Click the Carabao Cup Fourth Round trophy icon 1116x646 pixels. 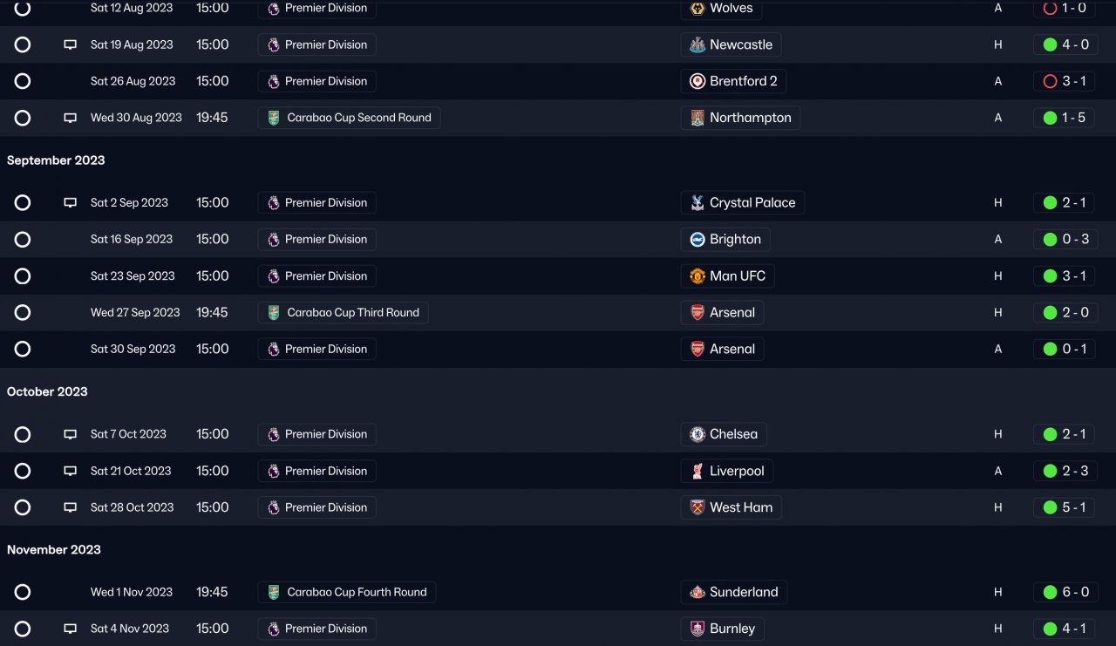(274, 592)
